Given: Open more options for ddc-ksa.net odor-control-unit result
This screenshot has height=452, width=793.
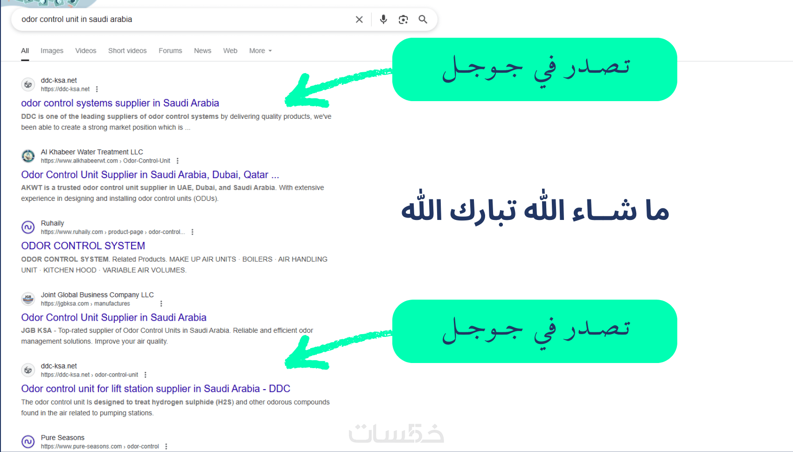Looking at the screenshot, I should (x=145, y=375).
